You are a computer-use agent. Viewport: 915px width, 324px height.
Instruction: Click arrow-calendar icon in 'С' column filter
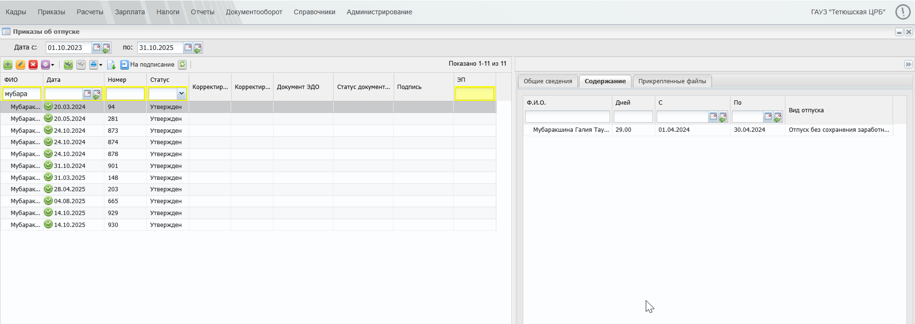pyautogui.click(x=723, y=117)
